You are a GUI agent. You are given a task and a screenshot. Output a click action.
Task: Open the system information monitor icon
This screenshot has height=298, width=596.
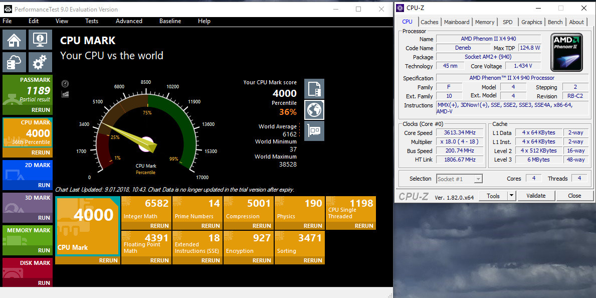click(40, 39)
